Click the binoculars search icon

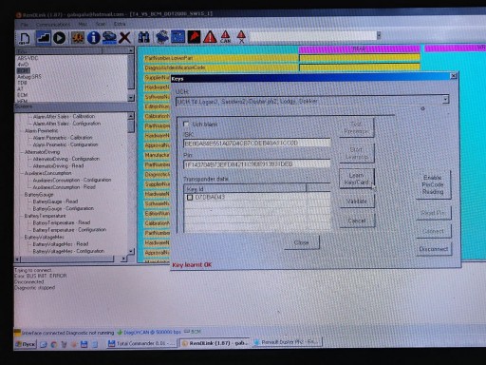pos(143,38)
